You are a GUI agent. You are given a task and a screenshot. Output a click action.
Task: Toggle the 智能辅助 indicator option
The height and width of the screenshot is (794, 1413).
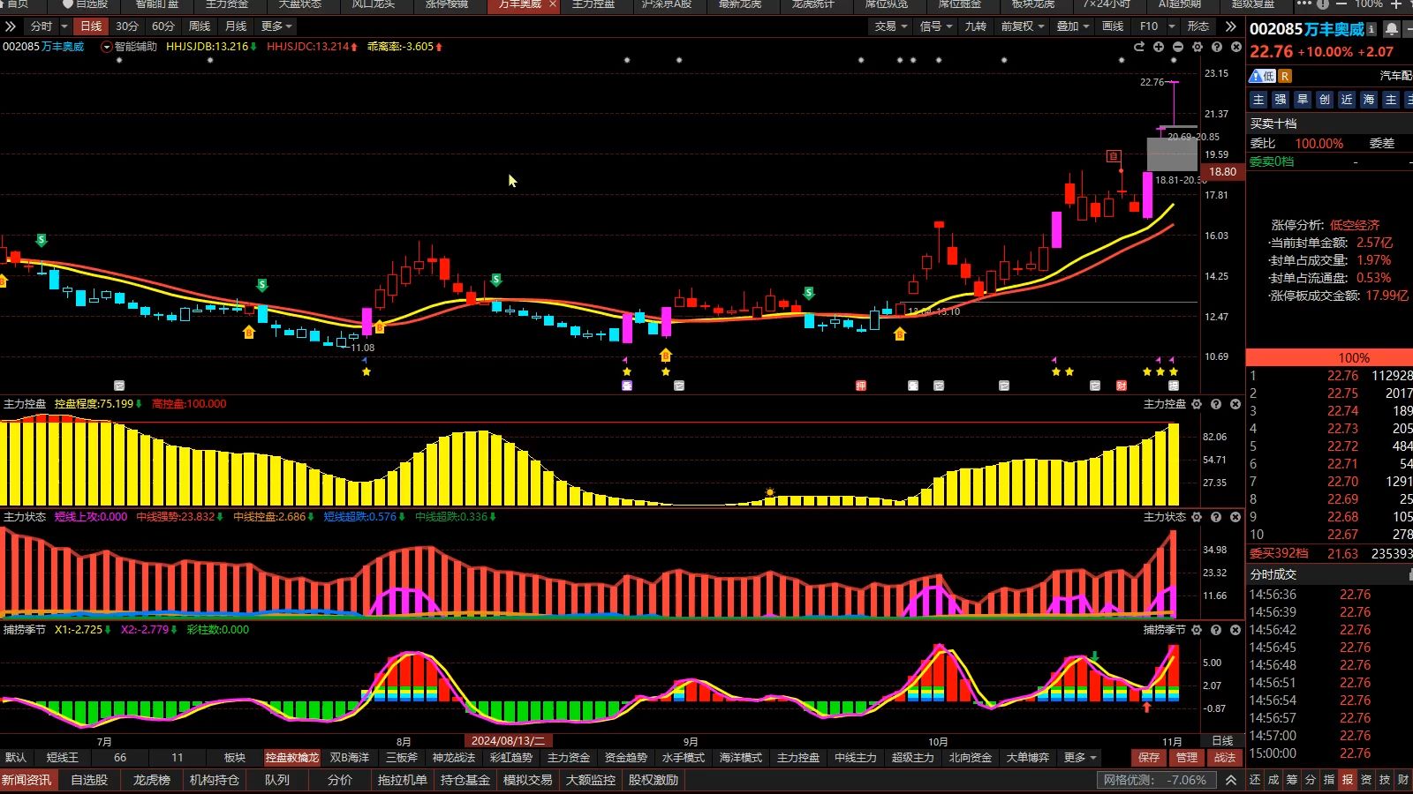(129, 47)
